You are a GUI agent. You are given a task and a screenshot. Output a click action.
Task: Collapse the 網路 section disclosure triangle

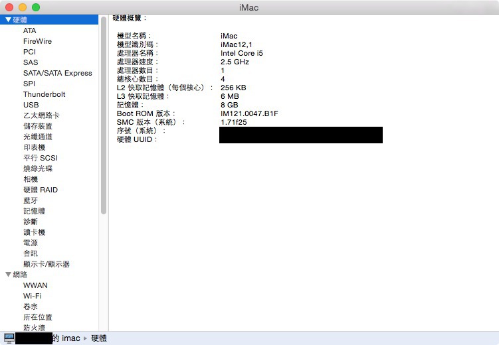(8, 275)
